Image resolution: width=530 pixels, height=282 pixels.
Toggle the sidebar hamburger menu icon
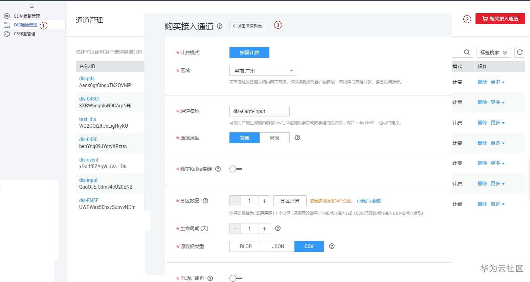[x=32, y=6]
